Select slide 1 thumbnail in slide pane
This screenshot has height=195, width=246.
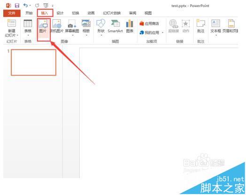pos(34,62)
